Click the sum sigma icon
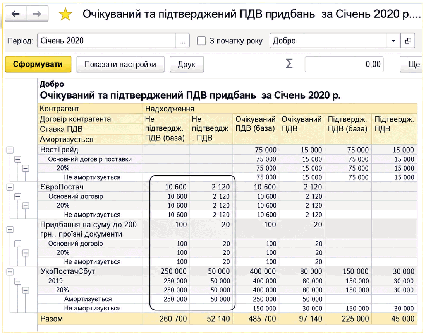 [x=289, y=64]
